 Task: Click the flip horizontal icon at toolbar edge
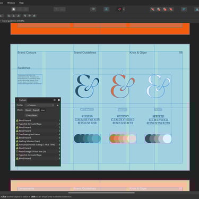tap(197, 9)
